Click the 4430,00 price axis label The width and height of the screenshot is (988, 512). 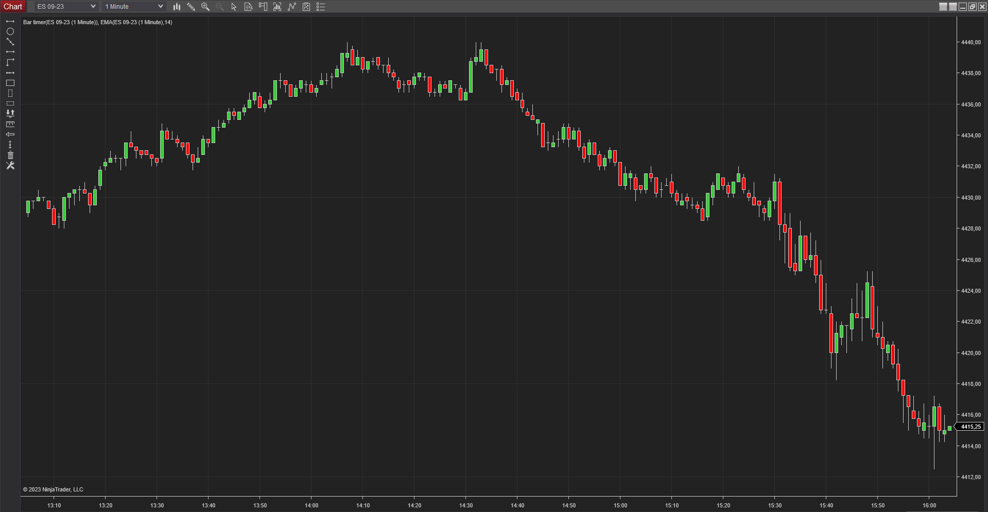(x=971, y=198)
